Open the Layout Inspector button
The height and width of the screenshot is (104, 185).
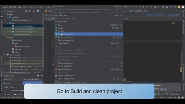(x=173, y=95)
